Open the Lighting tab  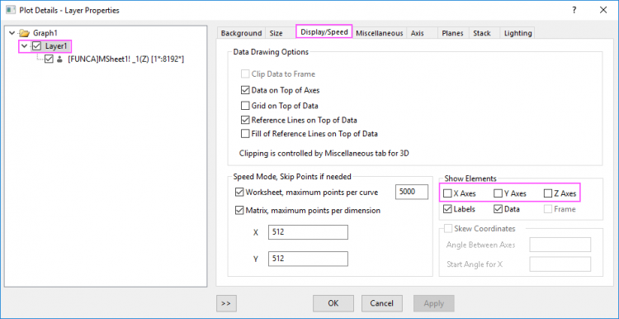pos(518,33)
